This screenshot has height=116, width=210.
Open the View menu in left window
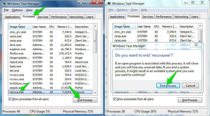click(29, 10)
